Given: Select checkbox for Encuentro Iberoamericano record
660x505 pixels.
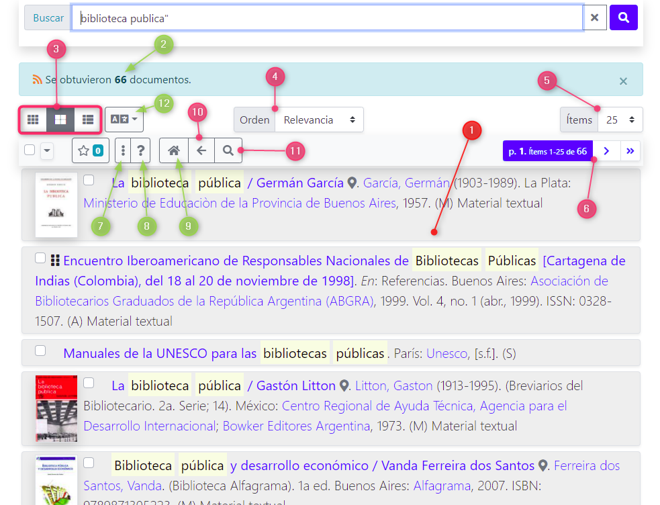Looking at the screenshot, I should [40, 258].
